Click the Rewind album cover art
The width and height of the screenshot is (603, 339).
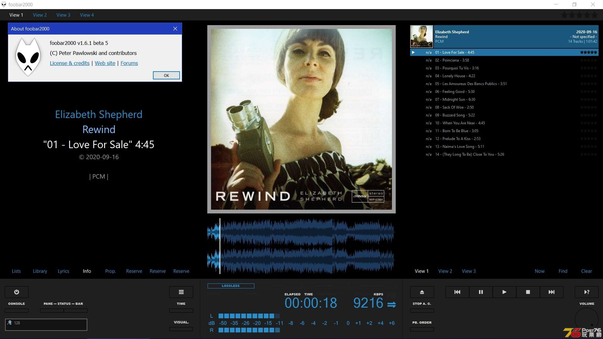click(301, 119)
